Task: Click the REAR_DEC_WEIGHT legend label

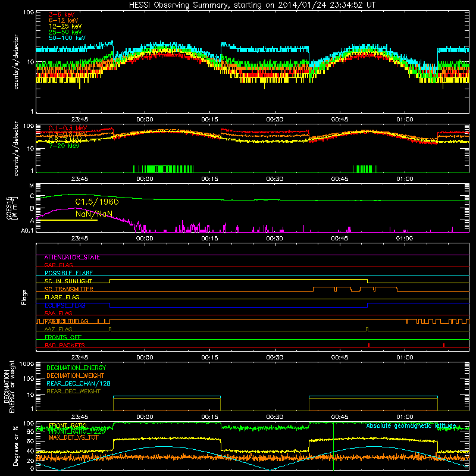Action: [73, 392]
